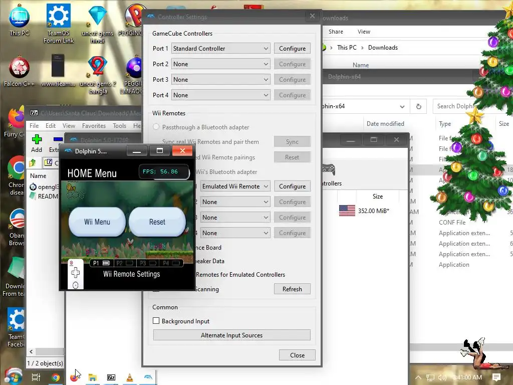Click Reset in HOME Menu
Screen dimensions: 513x385
157,222
